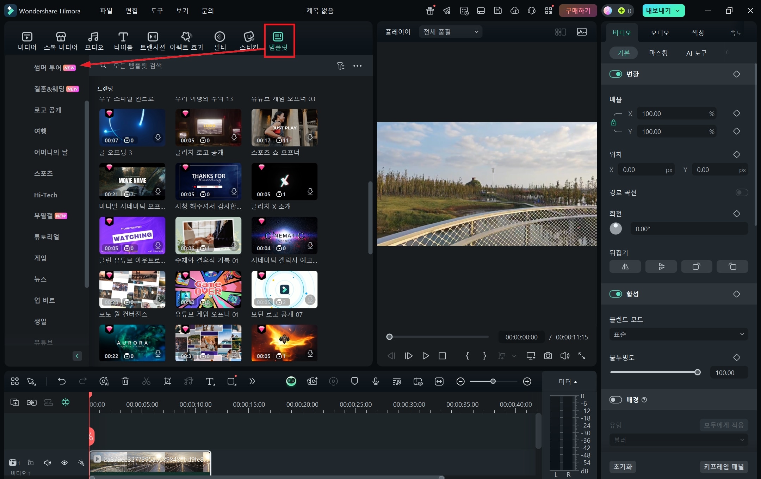Viewport: 761px width, 479px height.
Task: Click the flip vertical icon under 뒤집기
Action: coord(661,266)
